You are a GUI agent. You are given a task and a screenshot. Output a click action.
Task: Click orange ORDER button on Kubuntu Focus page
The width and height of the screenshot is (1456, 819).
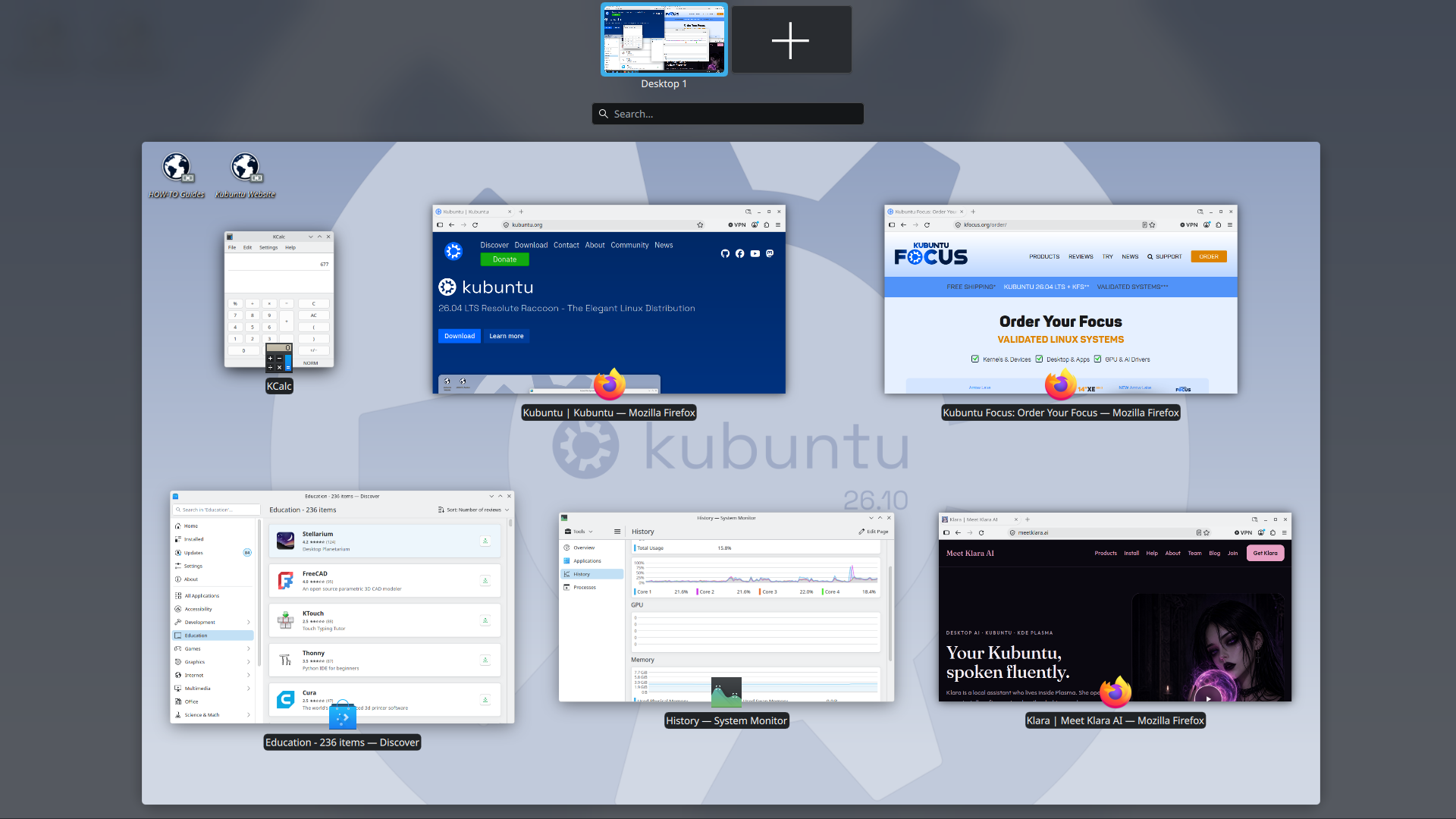1209,256
